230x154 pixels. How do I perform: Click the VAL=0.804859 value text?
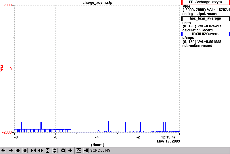click(209, 42)
